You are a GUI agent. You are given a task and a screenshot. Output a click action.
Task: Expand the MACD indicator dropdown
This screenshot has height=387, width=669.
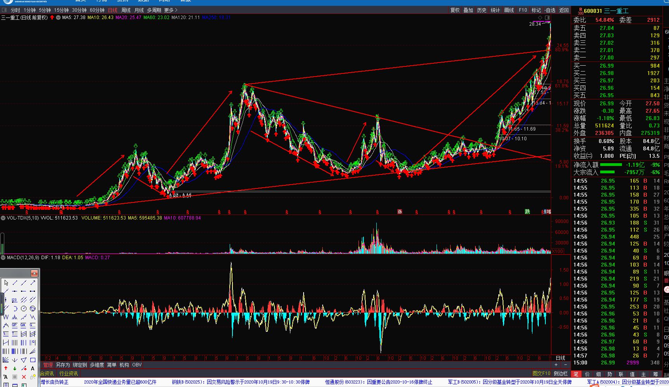3,258
